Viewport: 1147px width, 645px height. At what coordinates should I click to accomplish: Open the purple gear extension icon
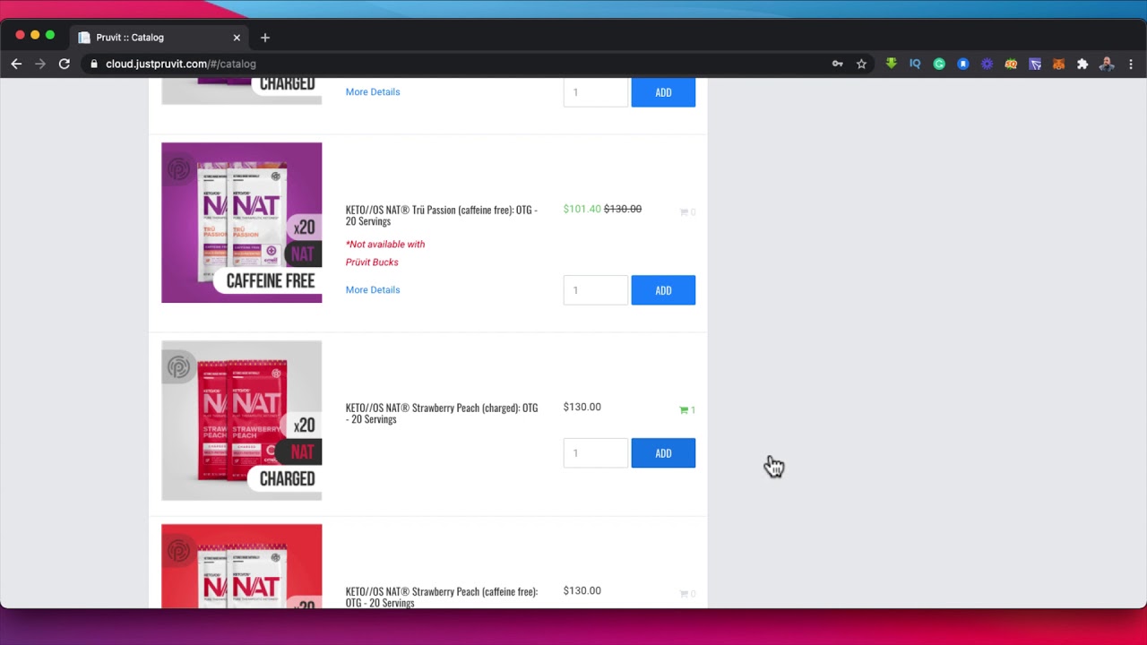(987, 64)
